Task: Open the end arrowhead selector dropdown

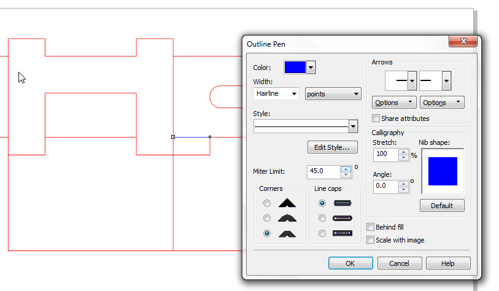Action: (446, 81)
